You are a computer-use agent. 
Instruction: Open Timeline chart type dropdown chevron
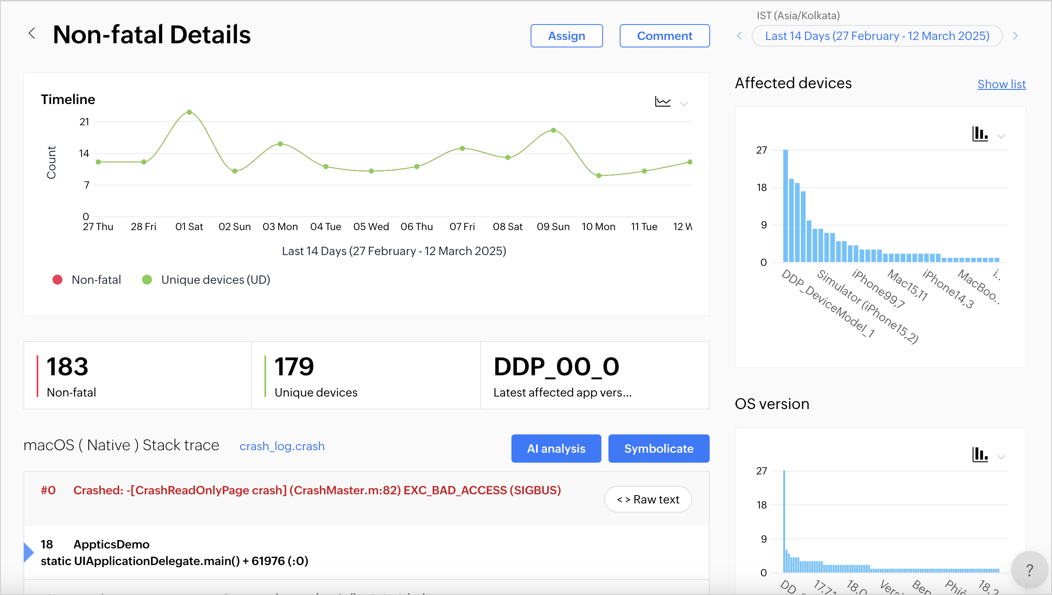(x=684, y=104)
